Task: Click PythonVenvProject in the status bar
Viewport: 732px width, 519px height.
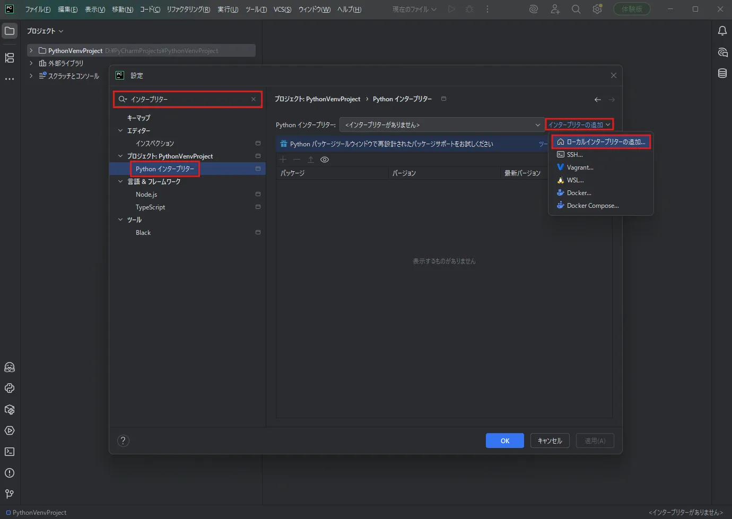Action: point(36,513)
